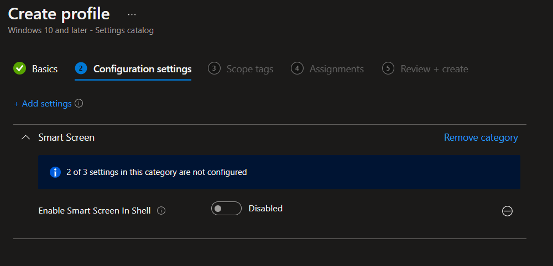Click the Disabled label beside the toggle
Viewport: 553px width, 266px height.
[x=265, y=209]
